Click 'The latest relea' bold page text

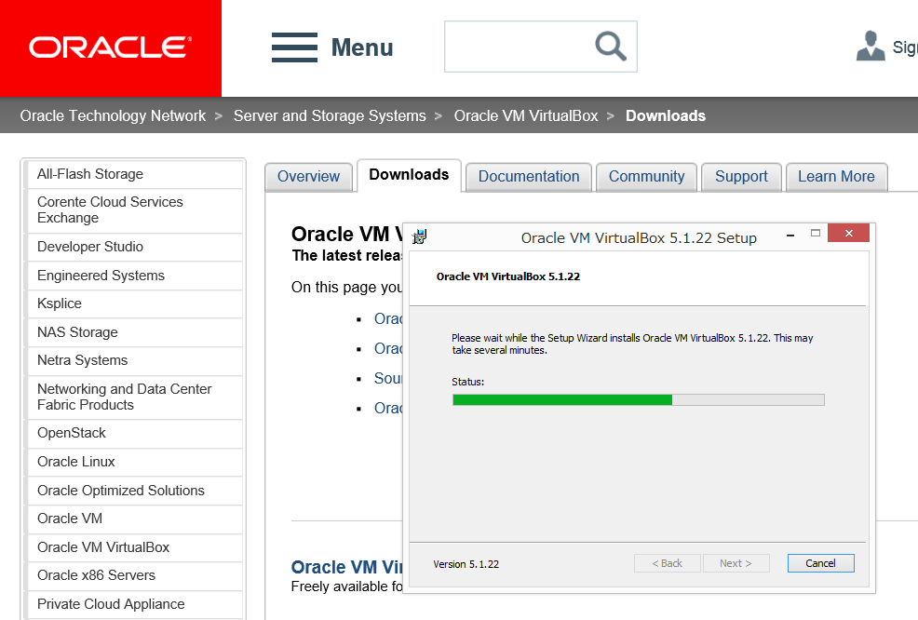click(347, 256)
